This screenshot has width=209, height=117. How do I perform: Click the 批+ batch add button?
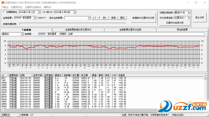coord(105,18)
